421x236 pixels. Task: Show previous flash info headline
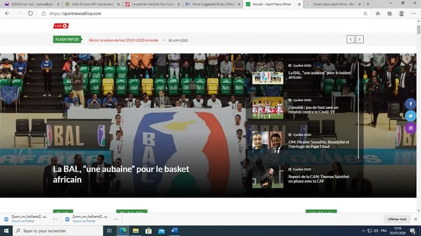(351, 39)
